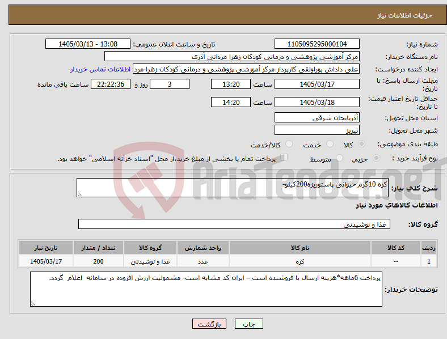Screen dimensions: 447x339
Task: Click the request creator name field
Action: (x=246, y=69)
